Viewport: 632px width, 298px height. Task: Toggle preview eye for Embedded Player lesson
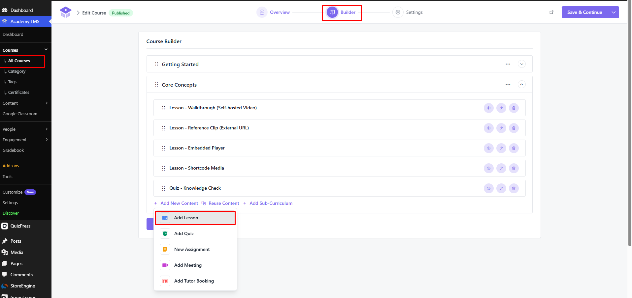[488, 148]
